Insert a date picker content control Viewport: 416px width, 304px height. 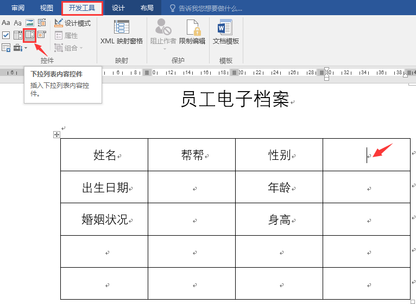pos(42,35)
